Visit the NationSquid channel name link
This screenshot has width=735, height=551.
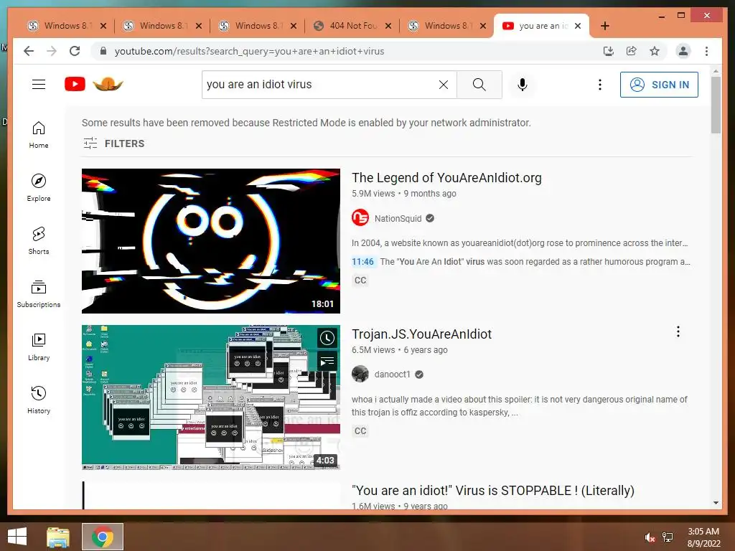click(x=398, y=218)
